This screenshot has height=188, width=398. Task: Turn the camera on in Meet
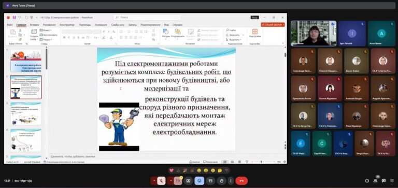coord(178,181)
